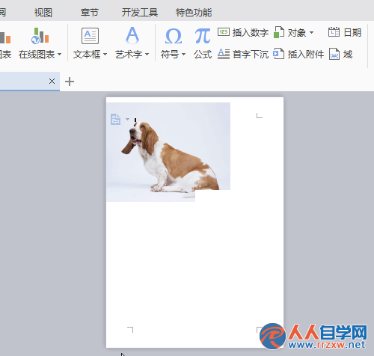The height and width of the screenshot is (356, 374).
Task: Expand the 在线图表 dropdown arrow
Action: pos(59,54)
